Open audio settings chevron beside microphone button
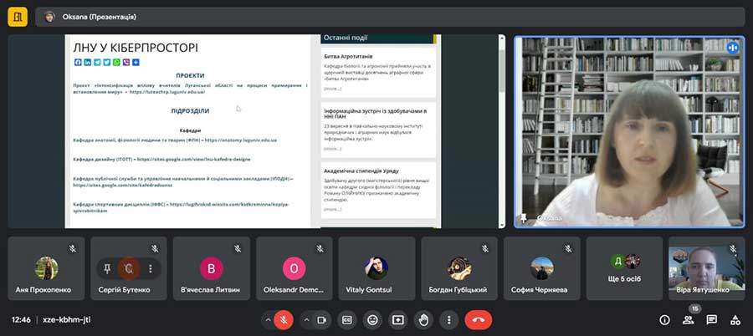753x336 pixels. pyautogui.click(x=268, y=319)
